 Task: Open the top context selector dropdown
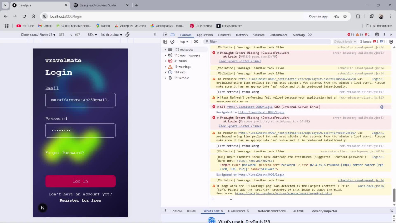(x=184, y=42)
